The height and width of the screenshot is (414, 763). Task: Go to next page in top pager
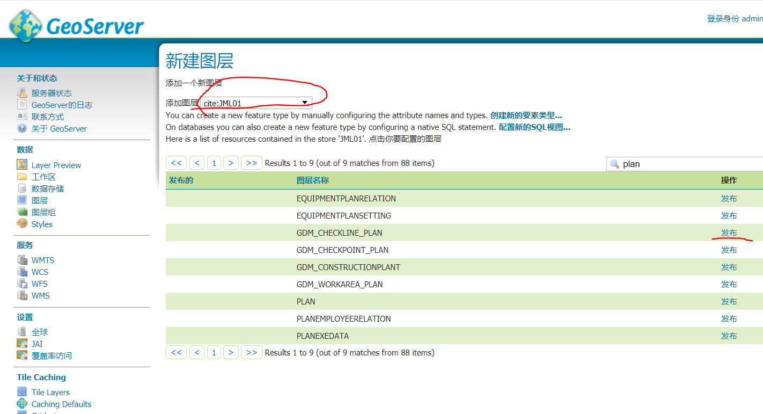click(231, 163)
